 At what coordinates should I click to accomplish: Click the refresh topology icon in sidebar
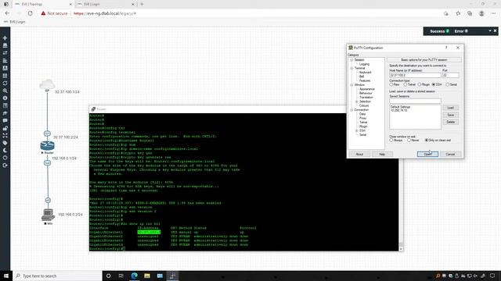pyautogui.click(x=5, y=84)
